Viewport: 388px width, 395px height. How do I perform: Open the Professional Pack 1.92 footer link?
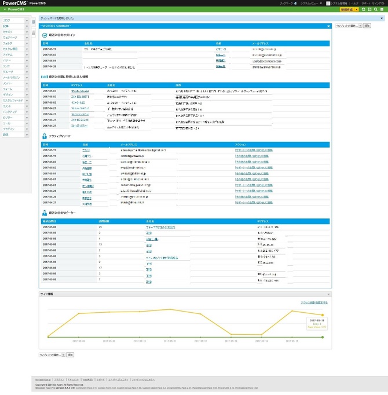pos(246,388)
